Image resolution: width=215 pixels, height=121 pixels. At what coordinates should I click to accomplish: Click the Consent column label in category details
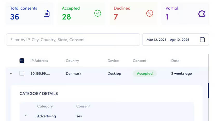tap(83, 106)
